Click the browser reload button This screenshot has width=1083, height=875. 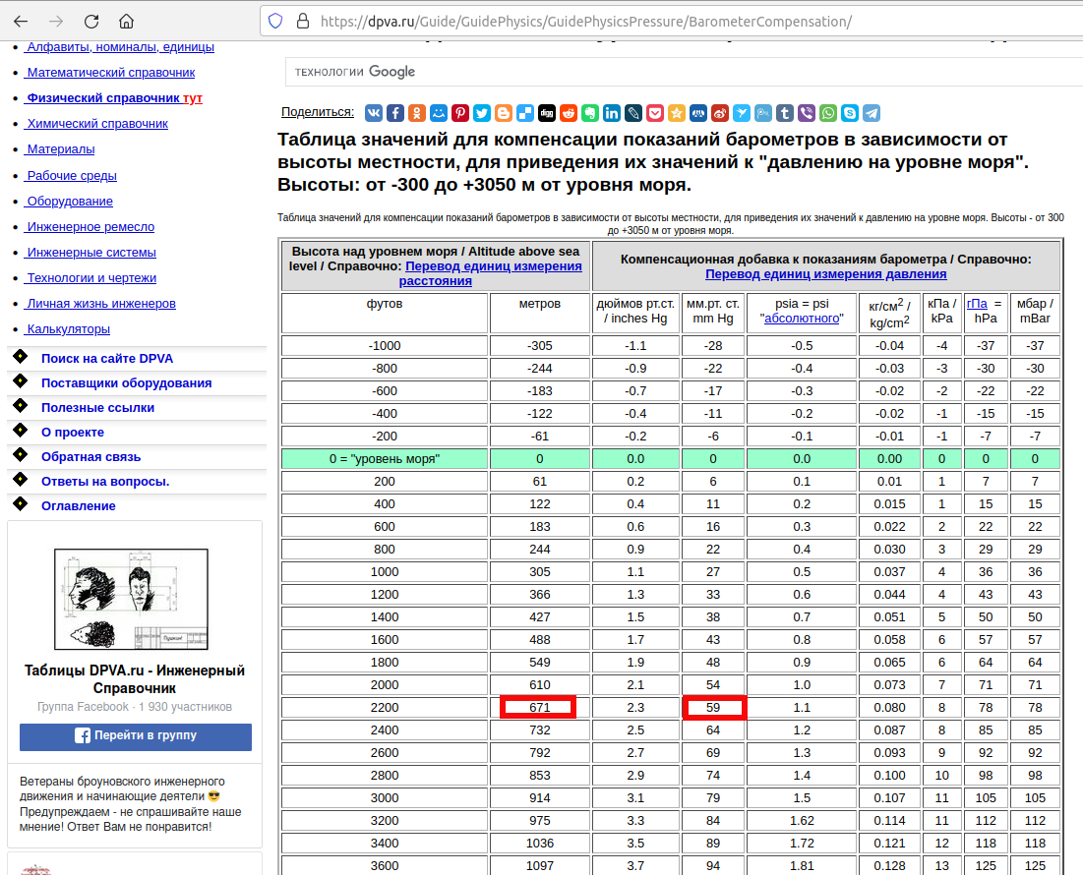click(x=91, y=21)
